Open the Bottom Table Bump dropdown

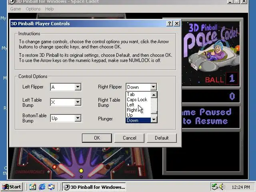(78, 118)
